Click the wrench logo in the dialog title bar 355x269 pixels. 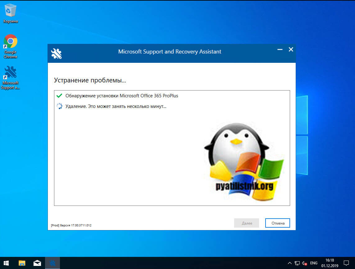coord(57,53)
